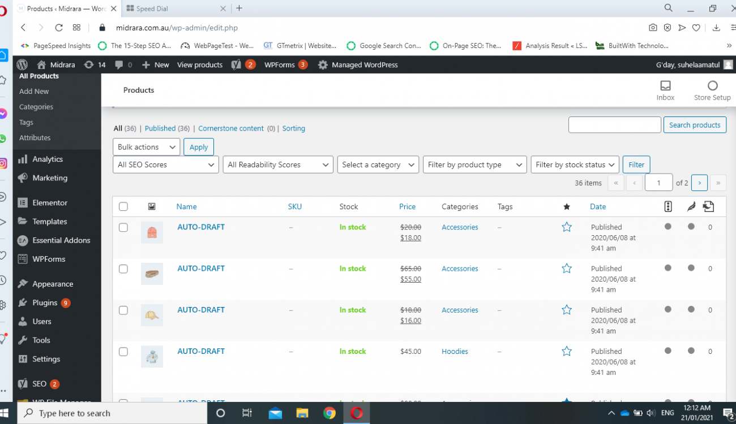Open the Filter by stock status dropdown

575,165
